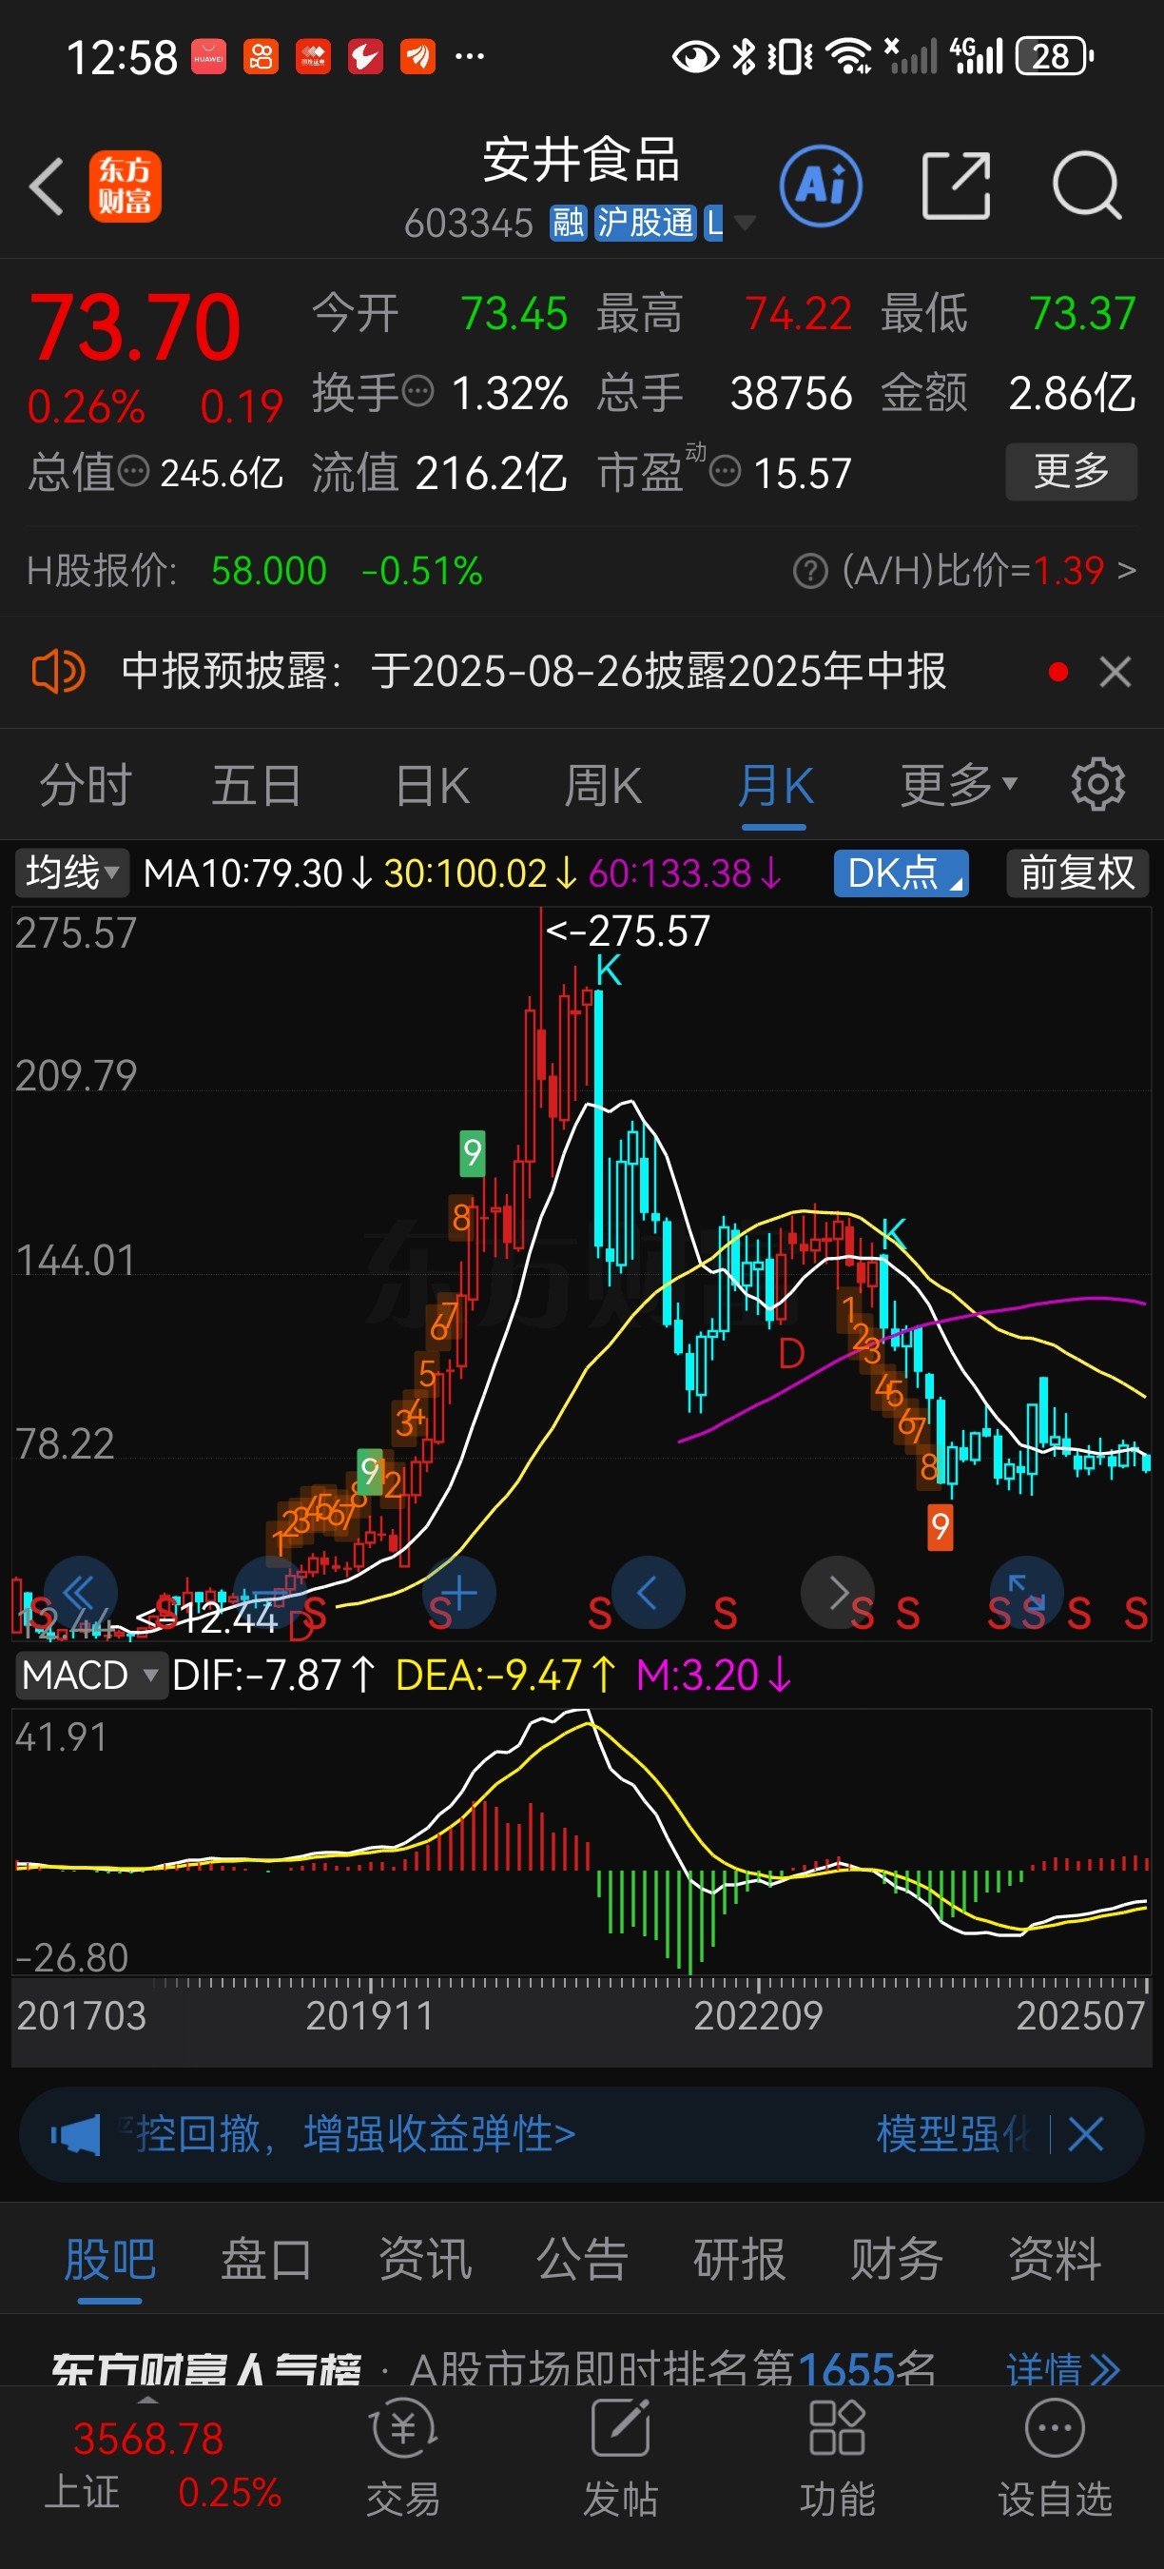
Task: Tap the orange 9 sequence marker near 202507
Action: [x=940, y=1526]
